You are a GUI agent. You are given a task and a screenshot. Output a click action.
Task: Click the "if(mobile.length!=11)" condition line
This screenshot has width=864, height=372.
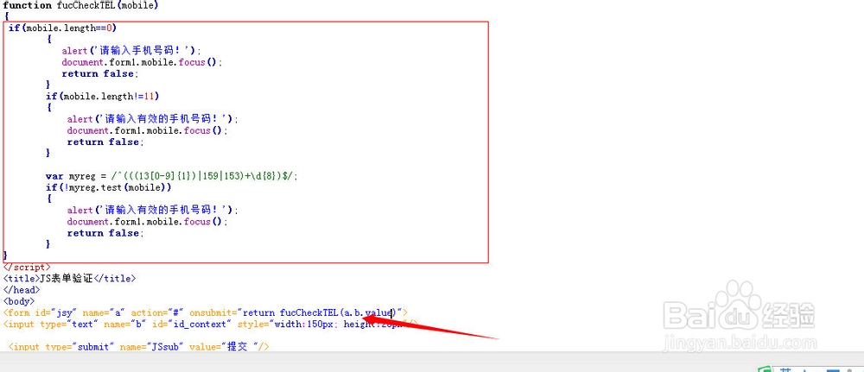[x=103, y=97]
